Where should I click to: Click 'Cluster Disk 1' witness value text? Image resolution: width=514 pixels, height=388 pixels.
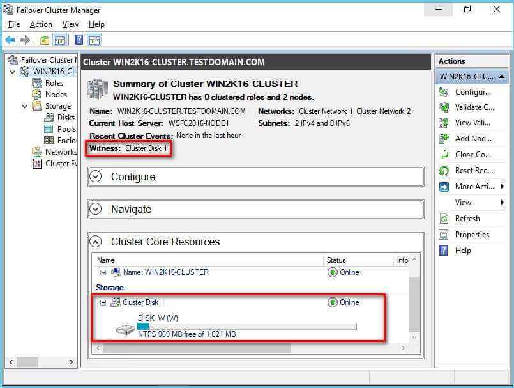146,148
